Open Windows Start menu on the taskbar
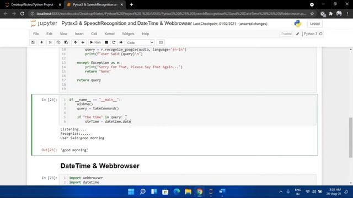 131,191
